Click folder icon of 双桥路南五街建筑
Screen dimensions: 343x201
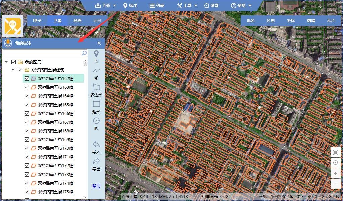pyautogui.click(x=27, y=70)
